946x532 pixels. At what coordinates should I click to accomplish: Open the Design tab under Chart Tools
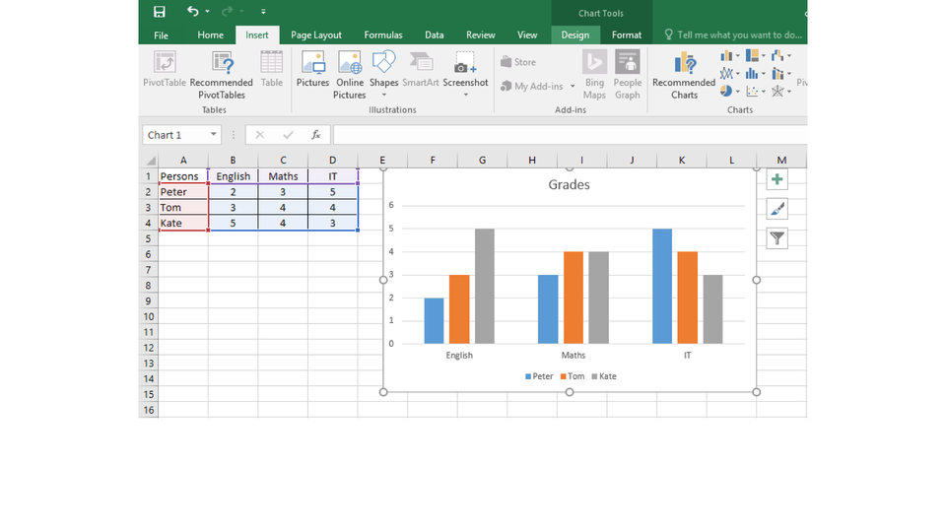pos(574,35)
